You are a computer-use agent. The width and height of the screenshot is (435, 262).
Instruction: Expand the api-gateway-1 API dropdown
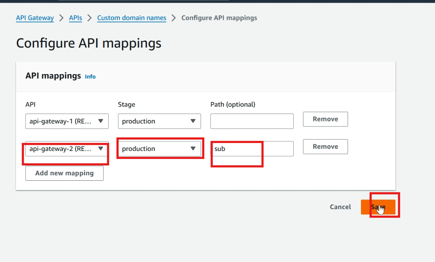click(x=67, y=121)
